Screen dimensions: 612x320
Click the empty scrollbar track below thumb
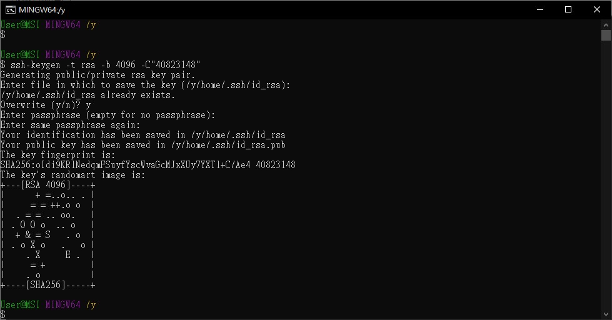coord(606,176)
